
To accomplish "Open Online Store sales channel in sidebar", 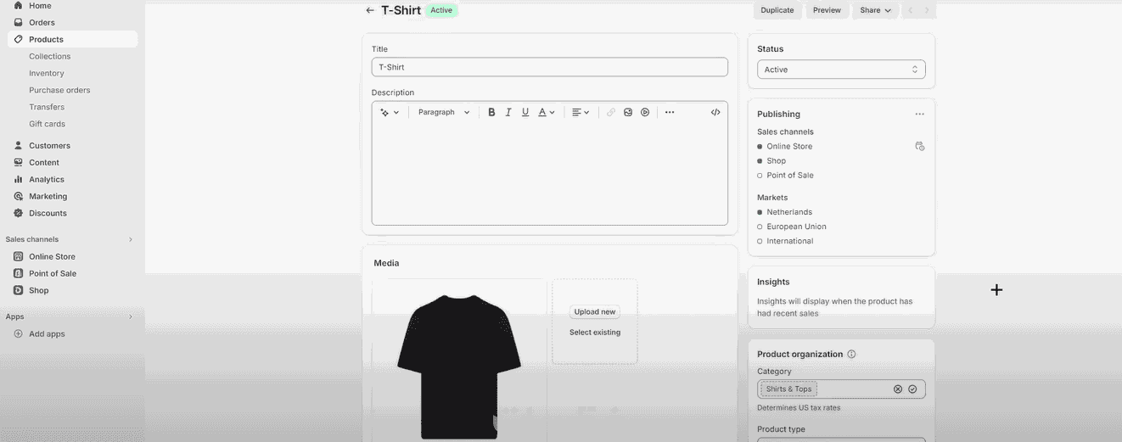I will tap(52, 256).
